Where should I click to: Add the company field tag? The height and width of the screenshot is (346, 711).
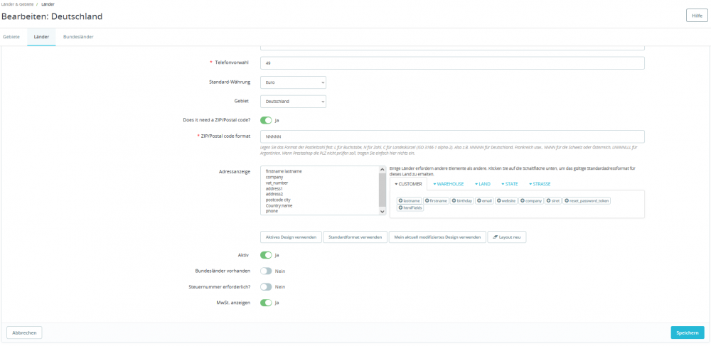tap(531, 200)
